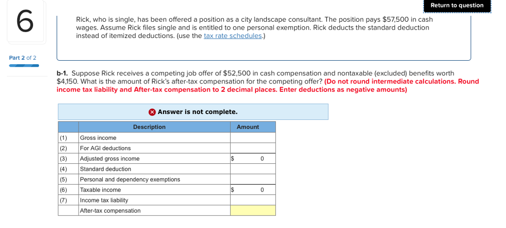Select the For AGI deductions amount cell
The image size is (506, 228).
(253, 148)
